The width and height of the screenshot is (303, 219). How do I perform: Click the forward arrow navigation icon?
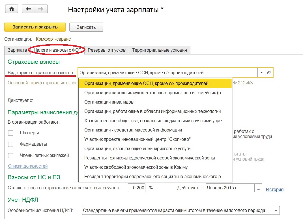41,9
